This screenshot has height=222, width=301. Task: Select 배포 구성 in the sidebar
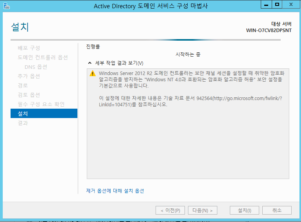click(x=29, y=48)
